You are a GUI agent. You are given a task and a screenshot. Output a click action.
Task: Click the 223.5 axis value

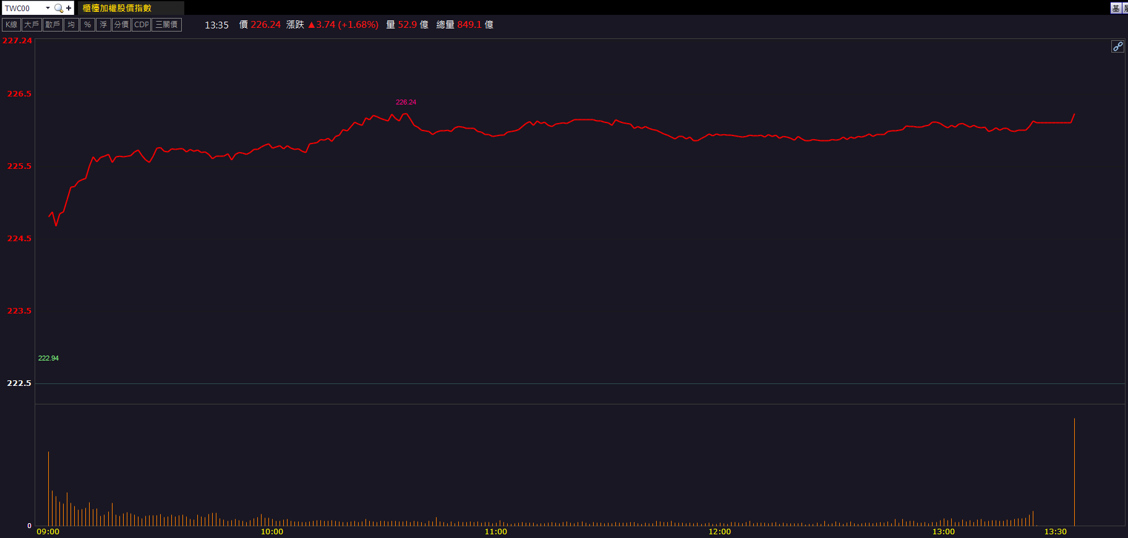point(19,311)
